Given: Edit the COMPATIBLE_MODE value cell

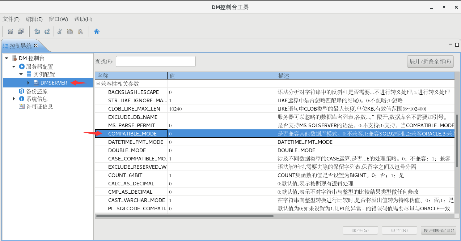Looking at the screenshot, I should (x=221, y=134).
